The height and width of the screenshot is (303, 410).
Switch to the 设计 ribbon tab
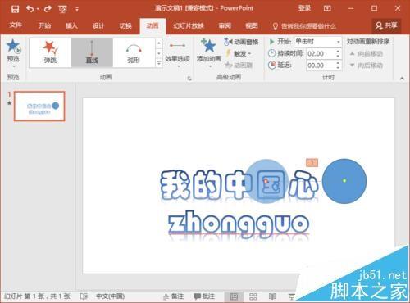tap(98, 25)
